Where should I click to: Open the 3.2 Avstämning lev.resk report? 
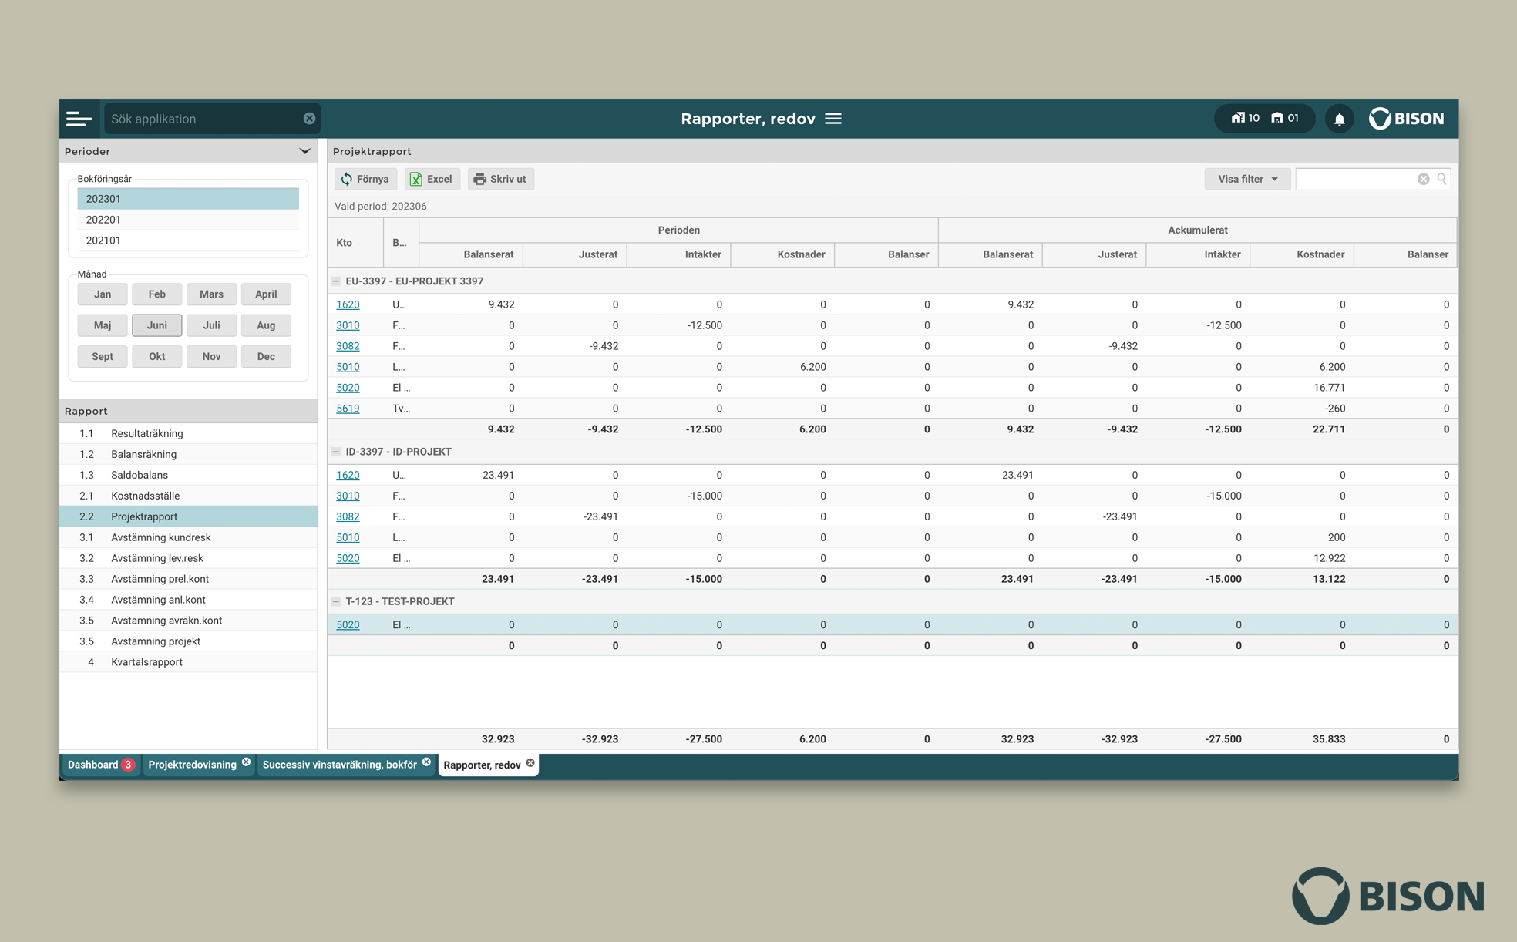click(188, 558)
